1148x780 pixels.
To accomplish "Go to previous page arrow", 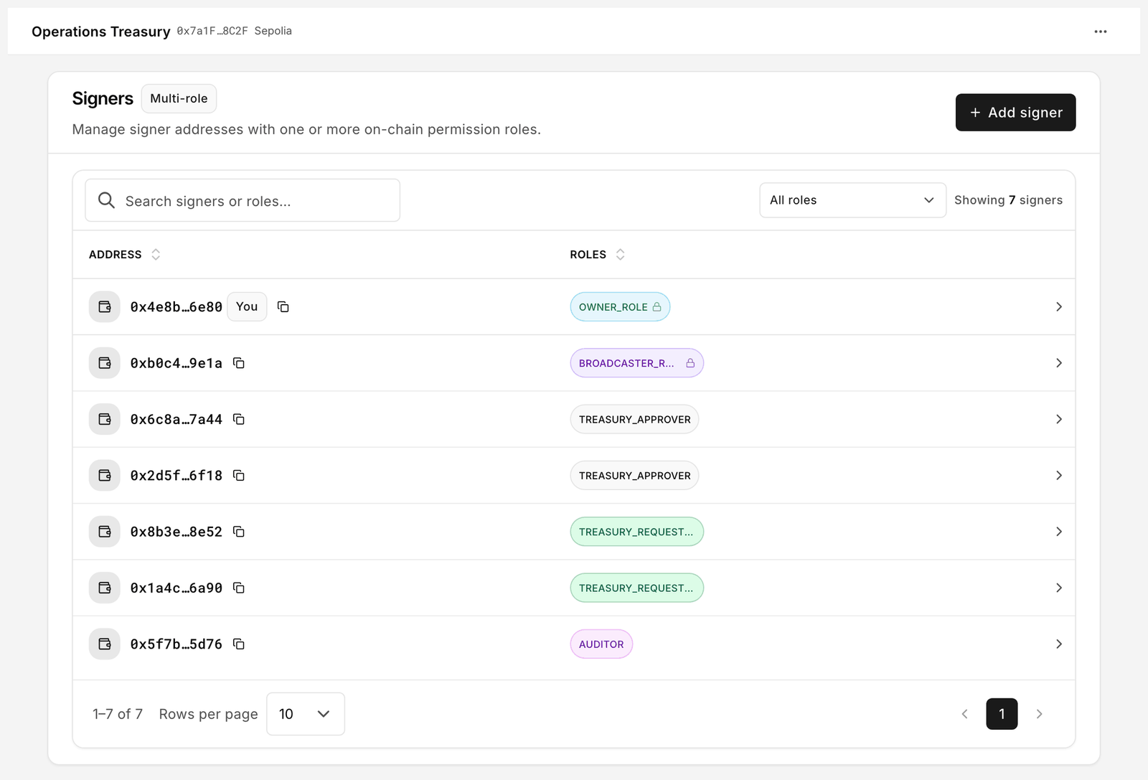I will [964, 714].
